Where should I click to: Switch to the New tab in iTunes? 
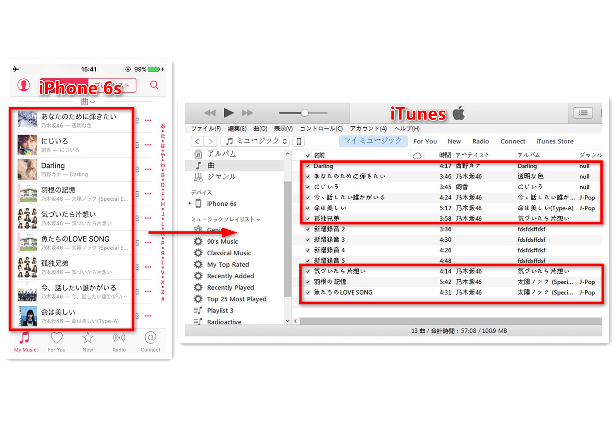coord(454,141)
